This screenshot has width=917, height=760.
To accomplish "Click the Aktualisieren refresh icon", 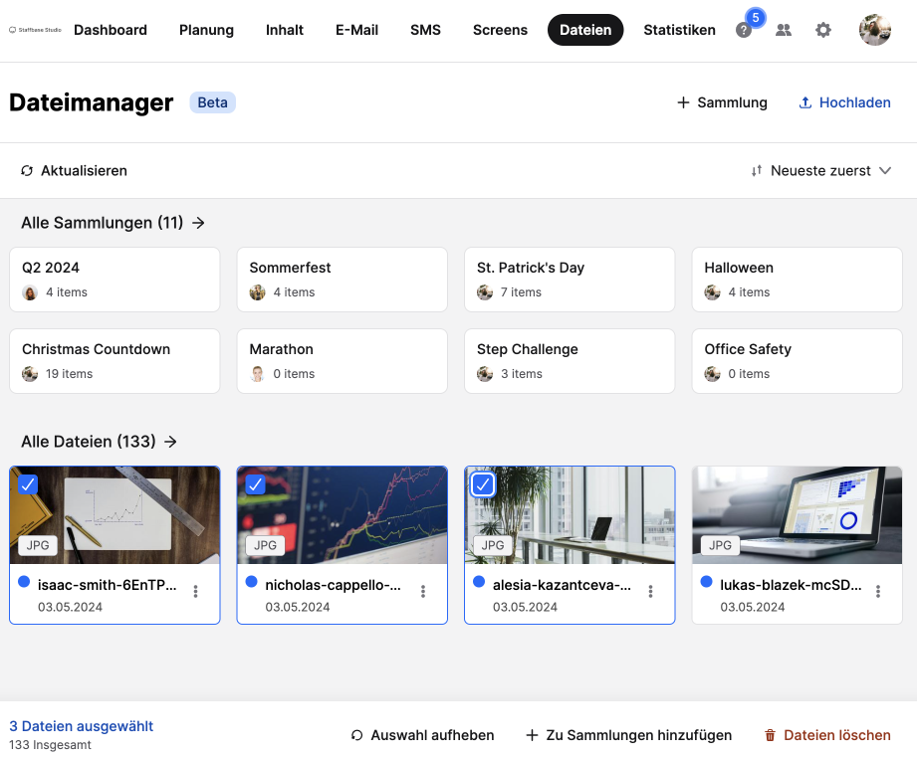I will click(27, 170).
